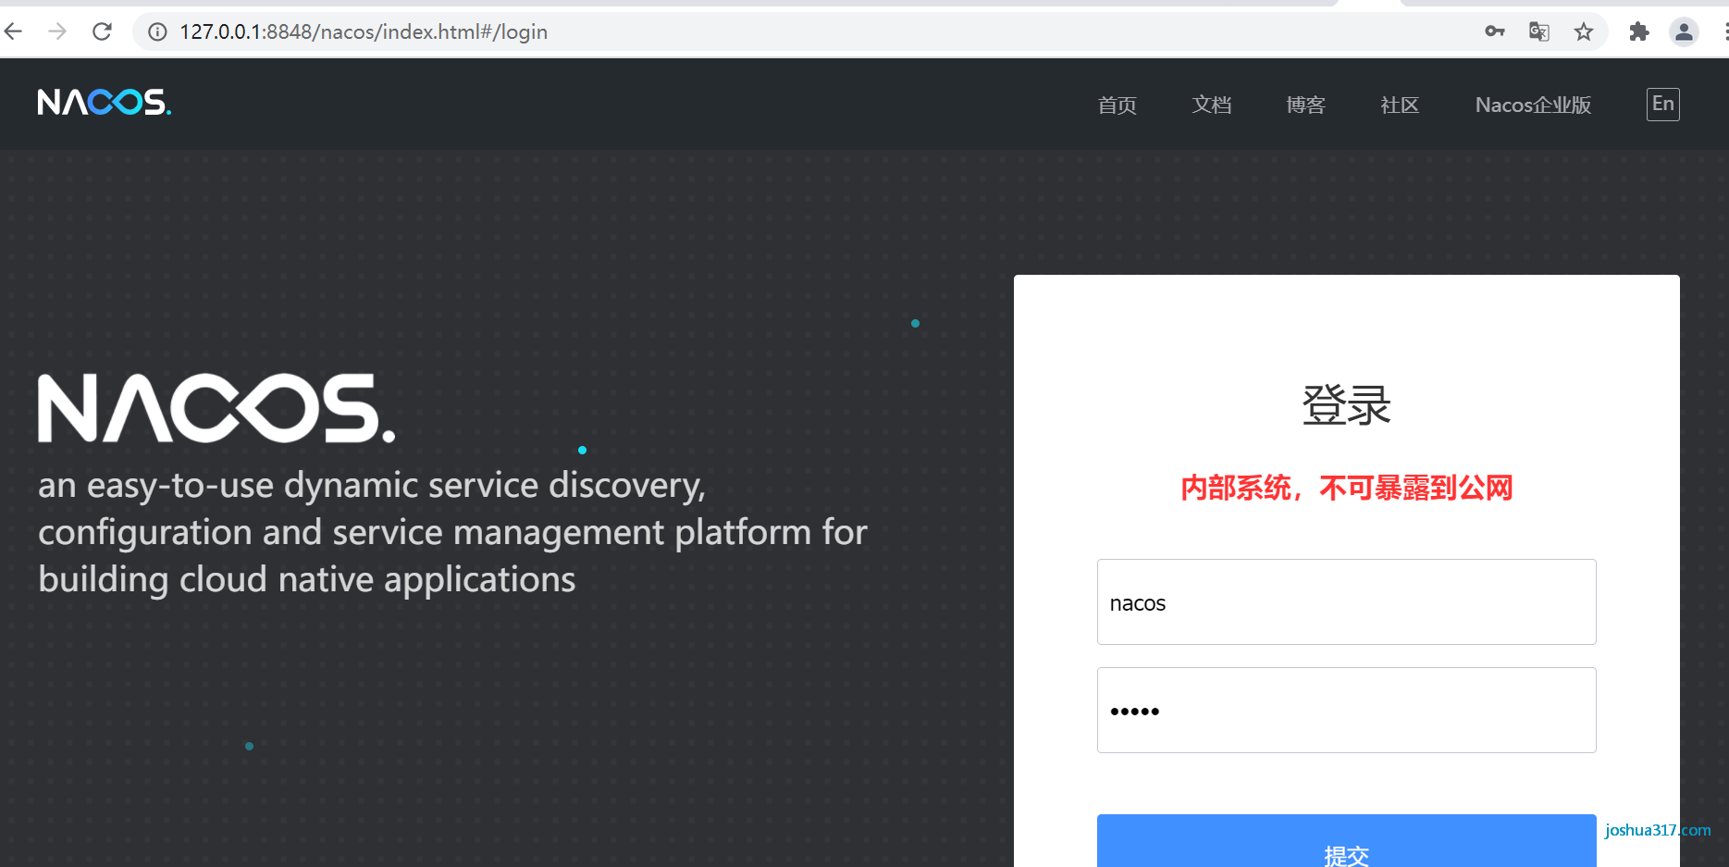Click the username field containing nacos

pyautogui.click(x=1347, y=602)
